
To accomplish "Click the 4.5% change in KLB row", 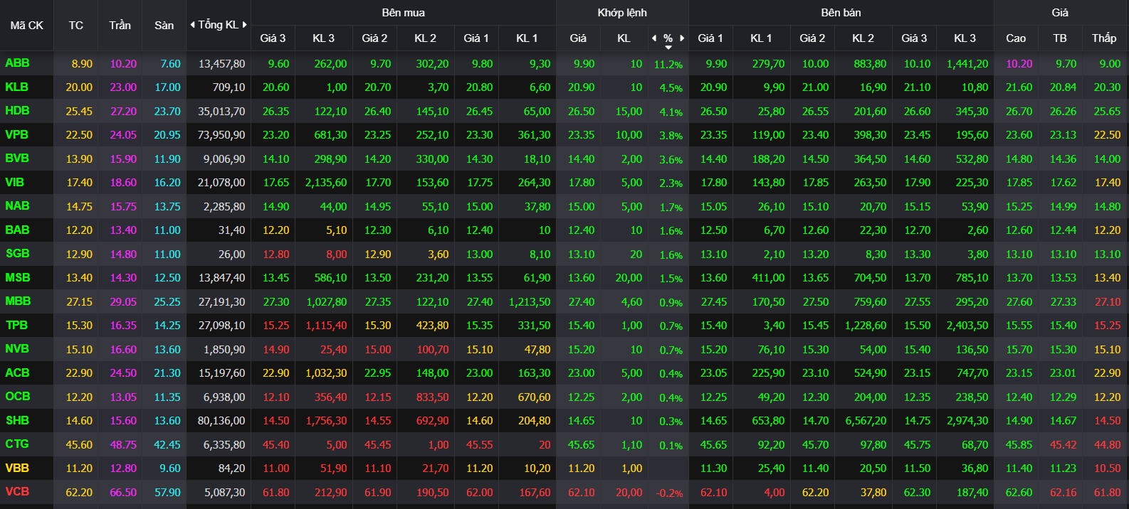I will coord(671,88).
